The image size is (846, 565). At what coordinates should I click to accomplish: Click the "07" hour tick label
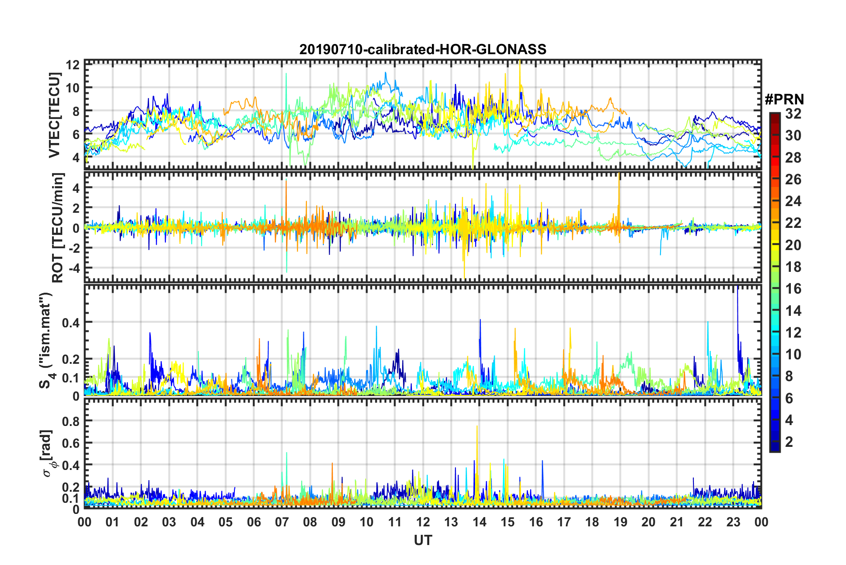click(x=282, y=522)
